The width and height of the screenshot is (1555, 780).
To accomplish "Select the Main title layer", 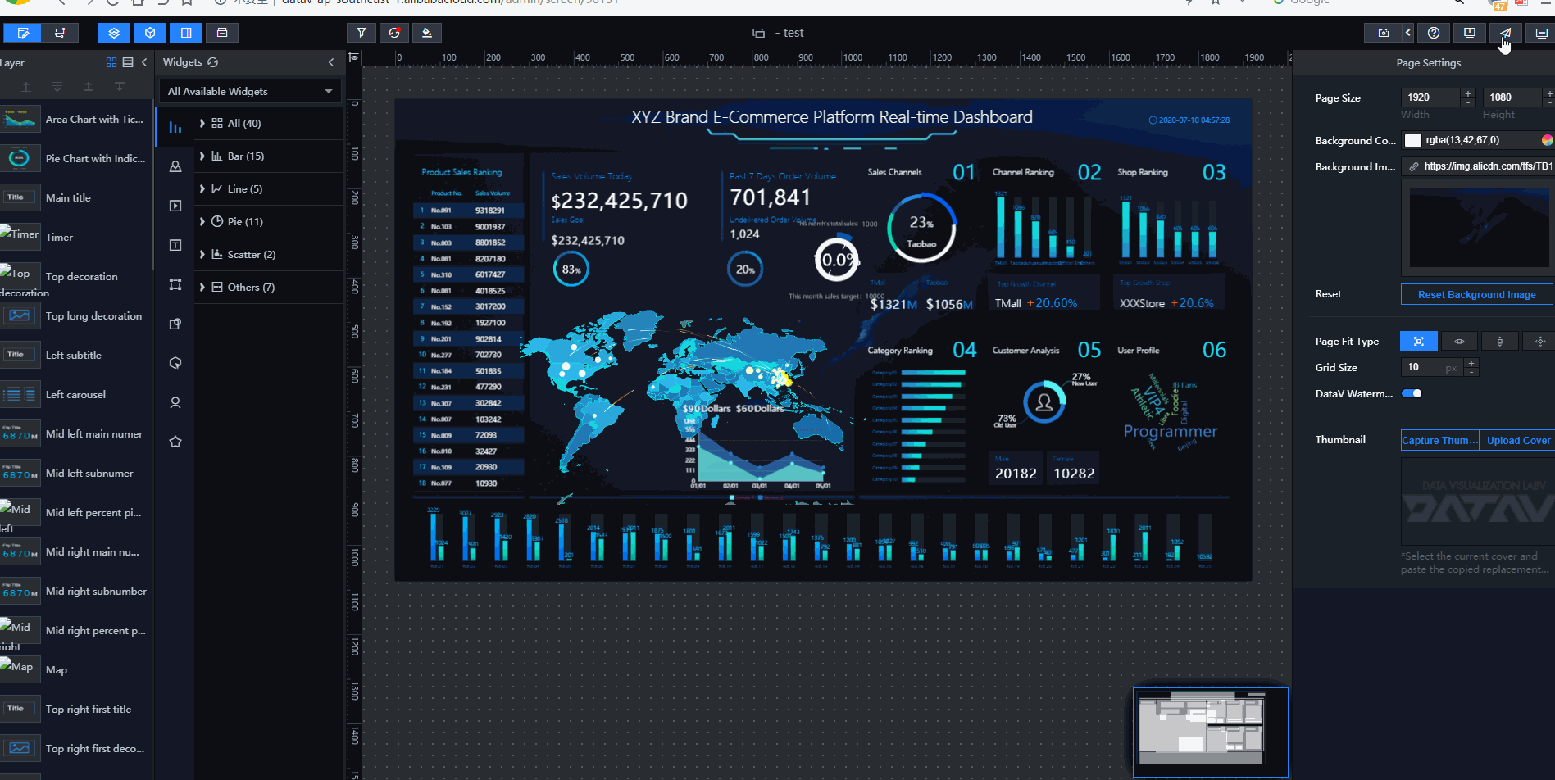I will 68,197.
